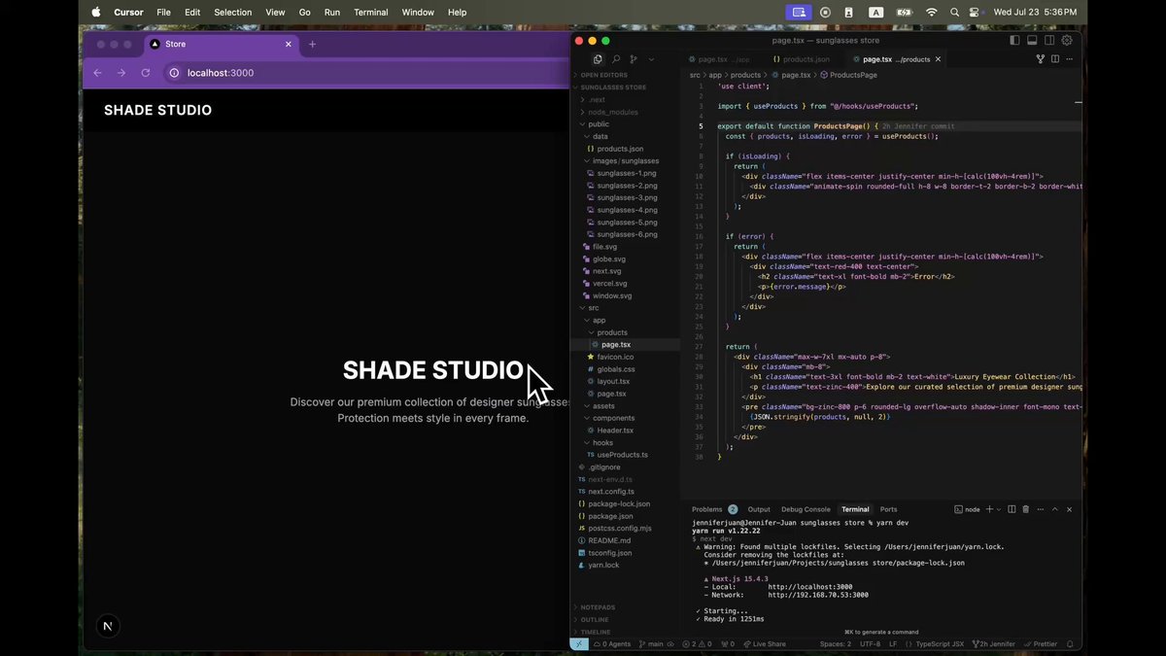Toggle the bottom panel layout button

[x=1032, y=41]
